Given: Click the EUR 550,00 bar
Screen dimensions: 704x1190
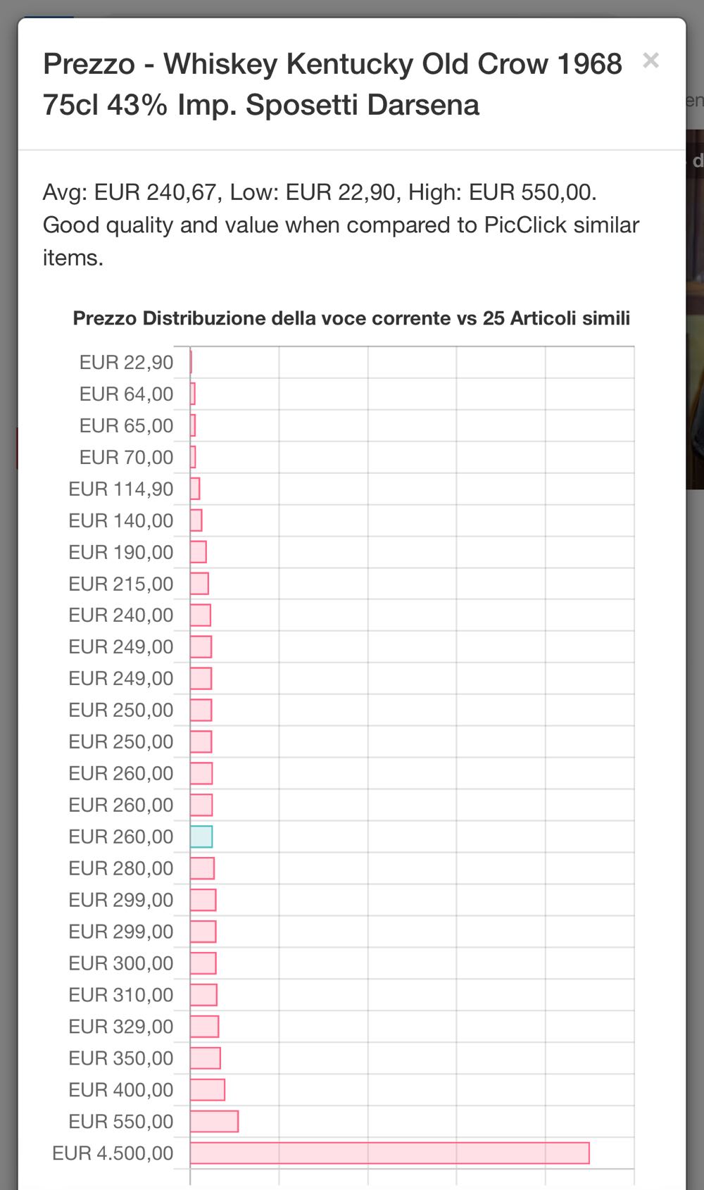Looking at the screenshot, I should click(214, 1122).
